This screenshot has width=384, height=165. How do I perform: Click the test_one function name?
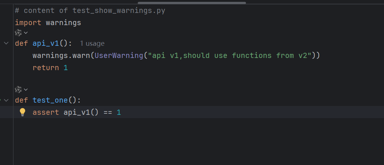tap(50, 100)
